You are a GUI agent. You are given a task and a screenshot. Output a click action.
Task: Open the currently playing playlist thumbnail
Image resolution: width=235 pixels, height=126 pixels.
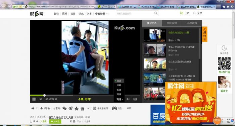(155, 35)
